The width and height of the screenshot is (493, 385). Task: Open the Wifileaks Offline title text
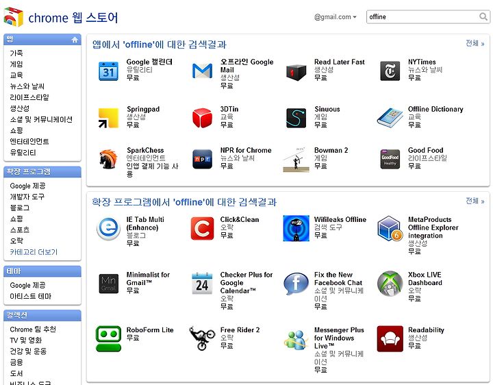pyautogui.click(x=340, y=219)
